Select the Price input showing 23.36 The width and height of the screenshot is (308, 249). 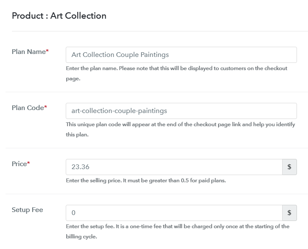point(174,167)
